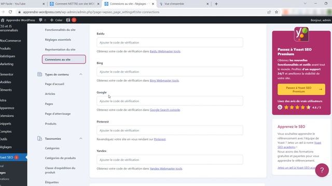332x186 pixels.
Task: Collapse the Taxonomies section
Action: tap(81, 138)
